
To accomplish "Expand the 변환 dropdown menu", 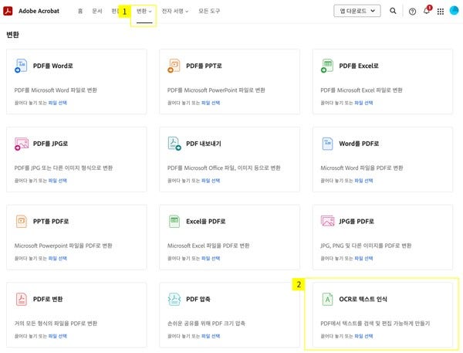I will click(x=144, y=12).
